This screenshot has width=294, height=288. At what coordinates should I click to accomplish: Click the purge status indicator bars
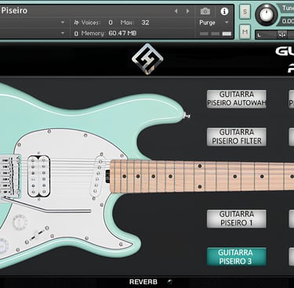[x=216, y=34]
